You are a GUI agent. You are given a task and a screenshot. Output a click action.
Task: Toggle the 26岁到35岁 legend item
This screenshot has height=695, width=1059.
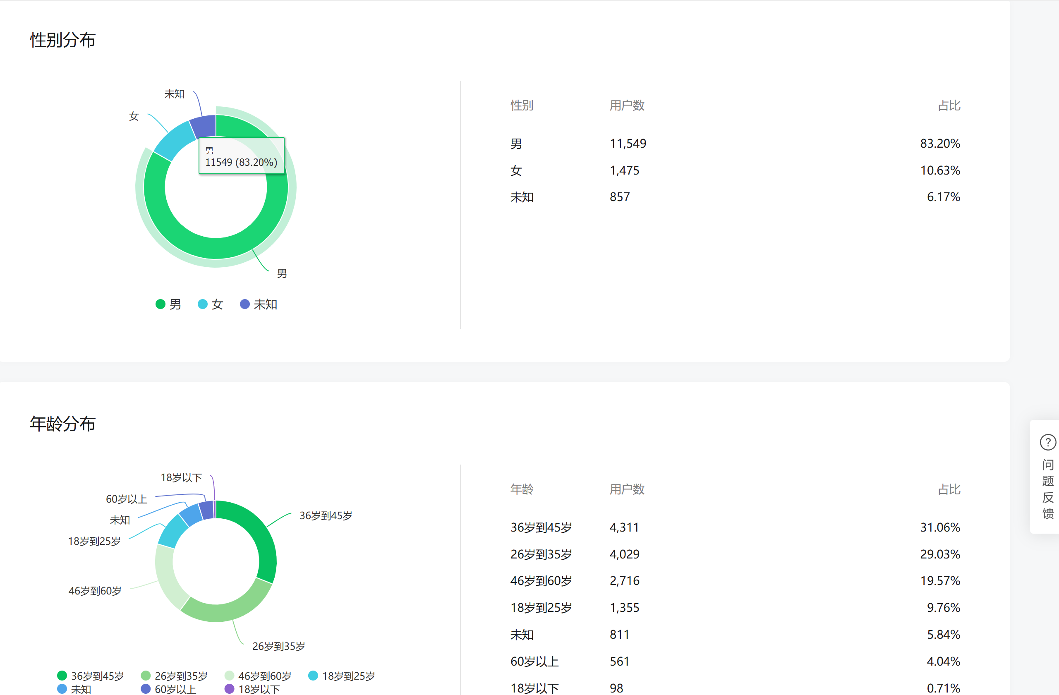tap(175, 676)
